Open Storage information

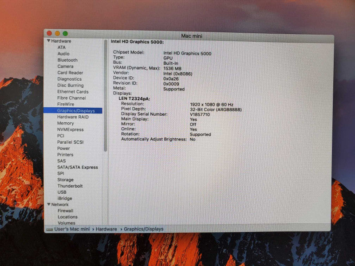point(65,180)
